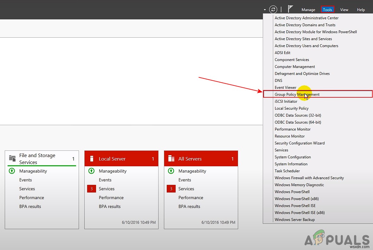This screenshot has width=373, height=250.
Task: Open the dropdown arrow beside the Refresh icon
Action: click(x=265, y=9)
